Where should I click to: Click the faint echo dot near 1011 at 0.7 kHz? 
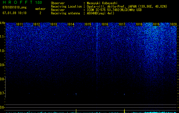[x=29, y=93]
